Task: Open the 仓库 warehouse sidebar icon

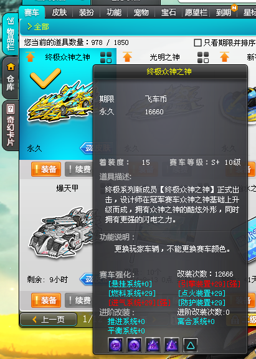Action: pyautogui.click(x=10, y=77)
